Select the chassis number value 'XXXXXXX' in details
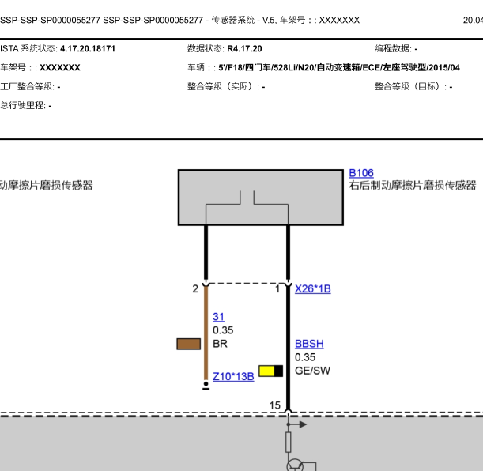This screenshot has height=471, width=483. coord(60,67)
